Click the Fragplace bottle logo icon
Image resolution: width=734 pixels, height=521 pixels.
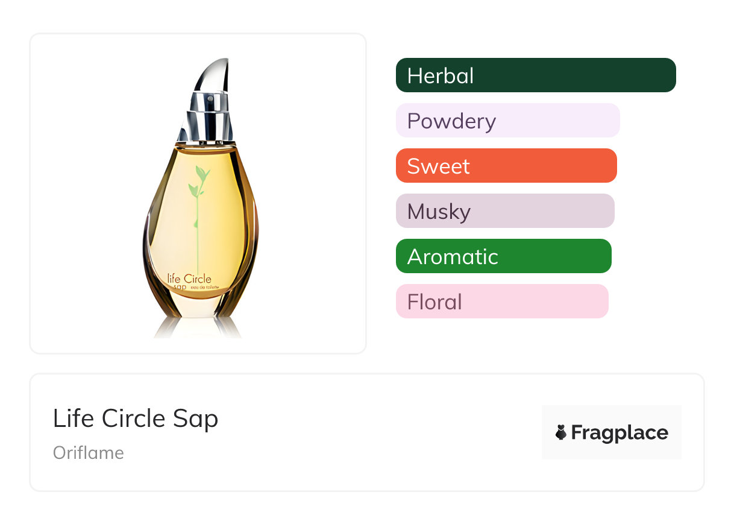[x=561, y=432]
